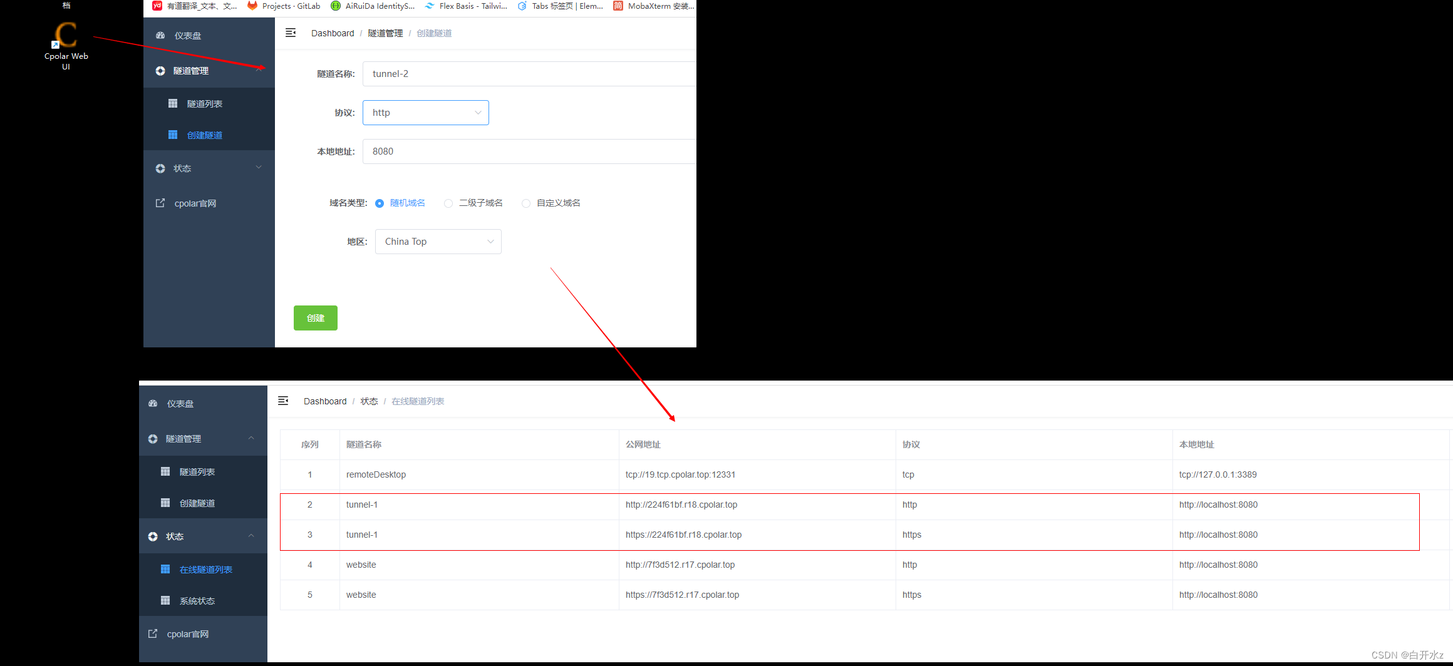Screen dimensions: 1453x666
Task: Click http://7f3d512.r17.cpolar.top address
Action: point(680,565)
